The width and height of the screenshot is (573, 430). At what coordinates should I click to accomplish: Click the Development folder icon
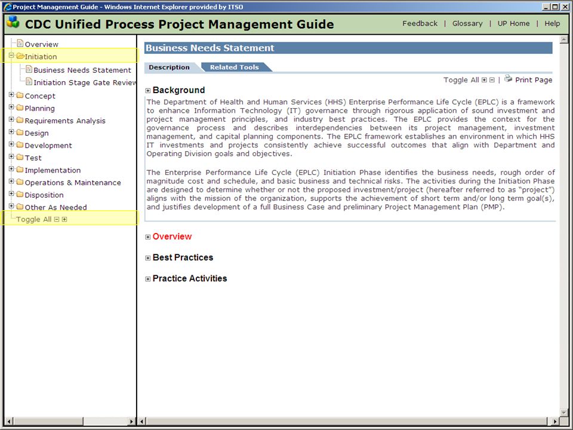20,145
